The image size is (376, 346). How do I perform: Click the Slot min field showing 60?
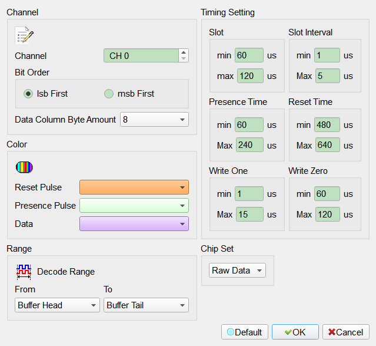(x=249, y=55)
